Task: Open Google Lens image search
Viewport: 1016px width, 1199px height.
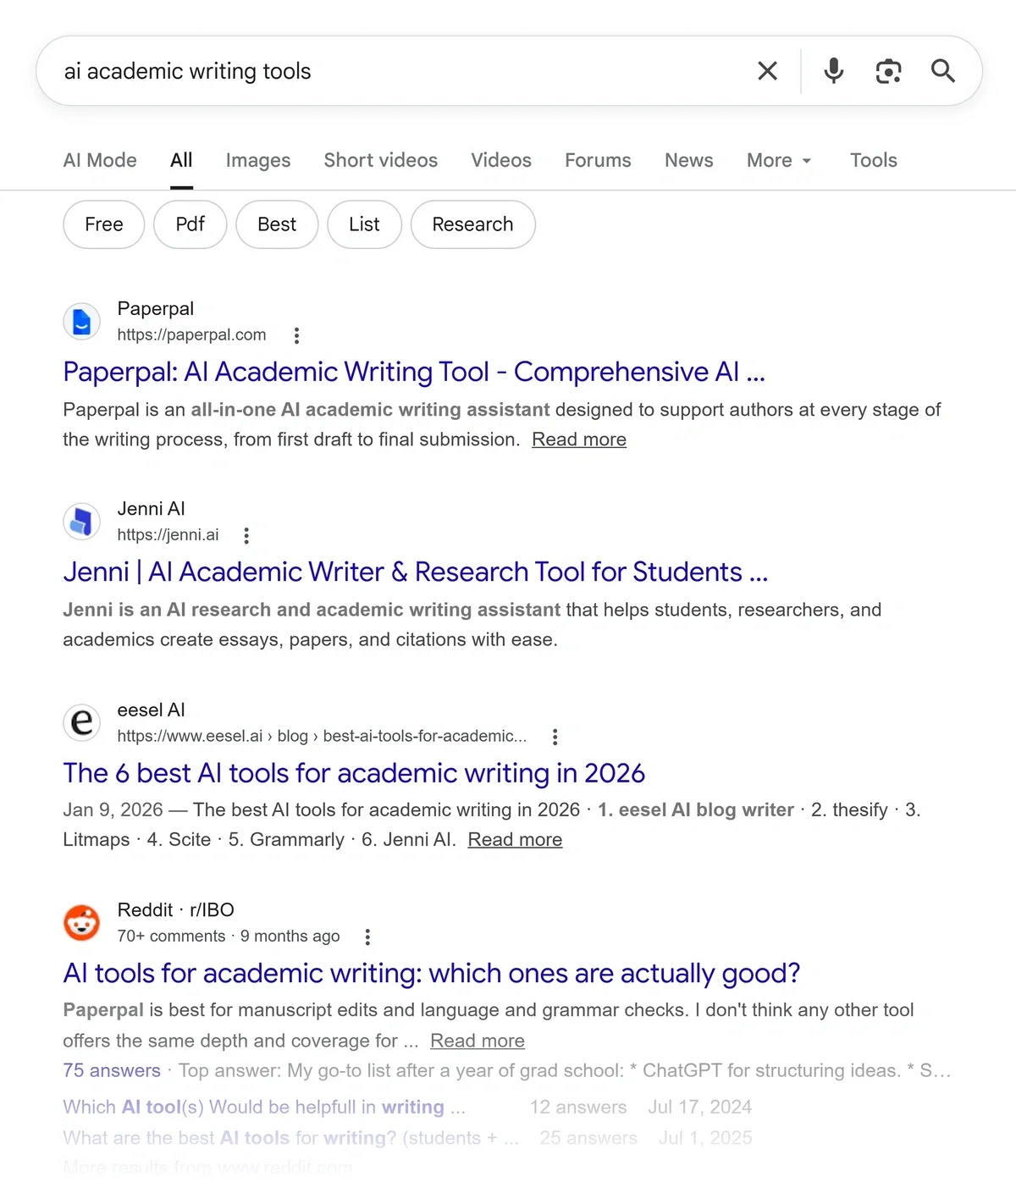Action: (x=887, y=71)
